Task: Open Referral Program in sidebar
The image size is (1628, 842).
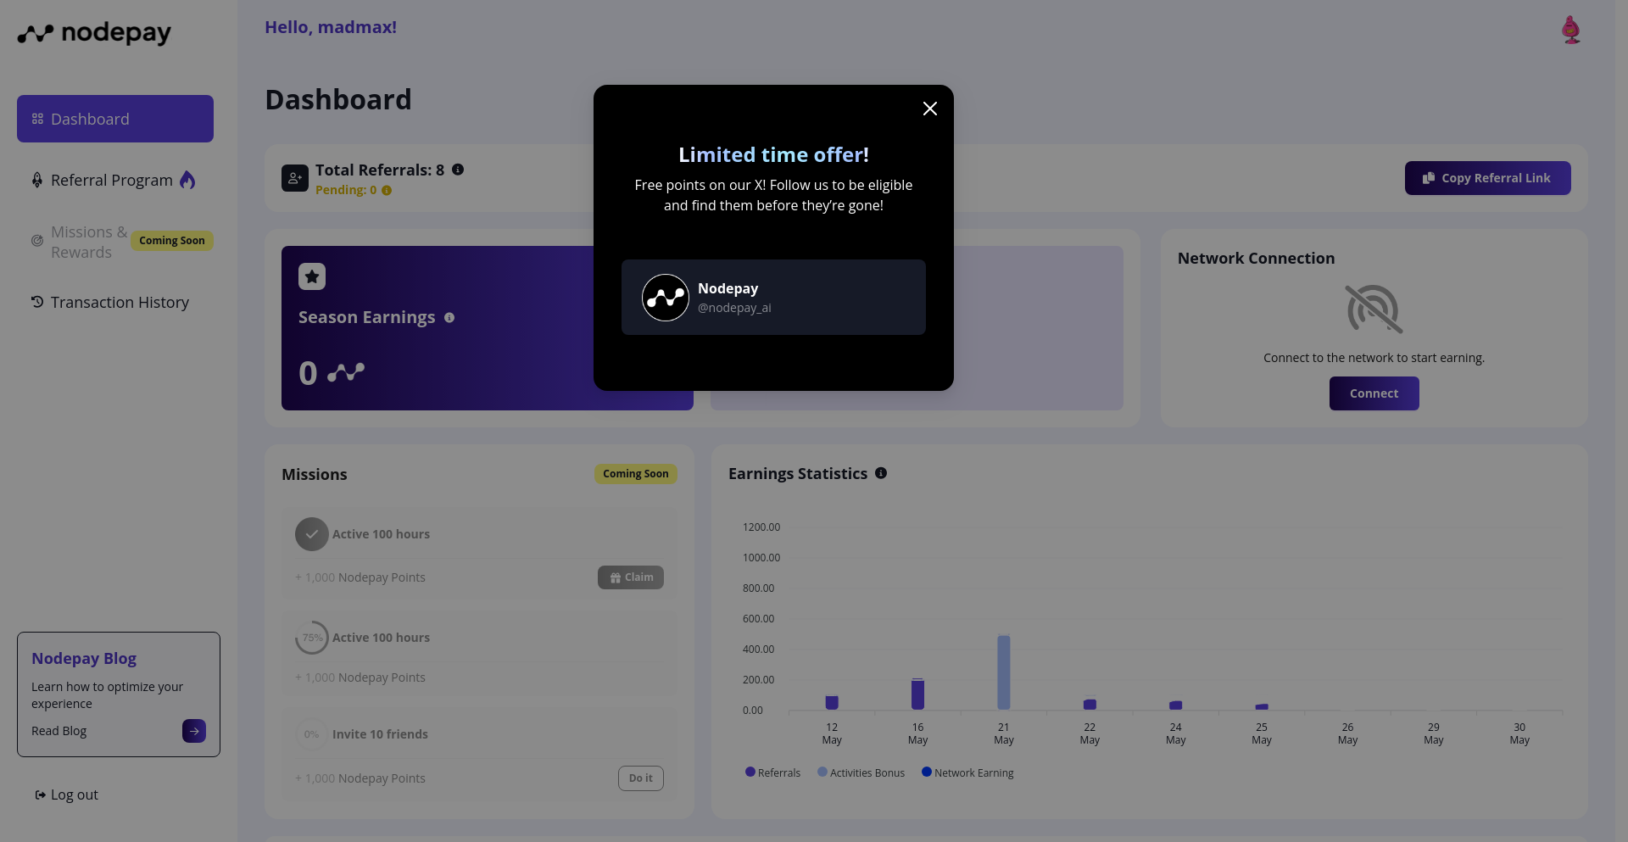Action: pos(111,180)
